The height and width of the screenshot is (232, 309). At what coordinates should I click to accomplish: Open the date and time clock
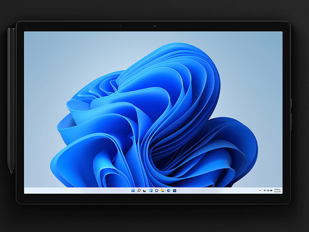point(277,191)
